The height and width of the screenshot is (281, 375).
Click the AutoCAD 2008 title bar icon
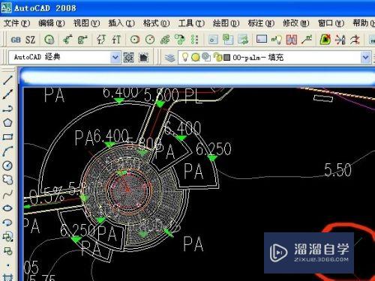click(x=7, y=7)
